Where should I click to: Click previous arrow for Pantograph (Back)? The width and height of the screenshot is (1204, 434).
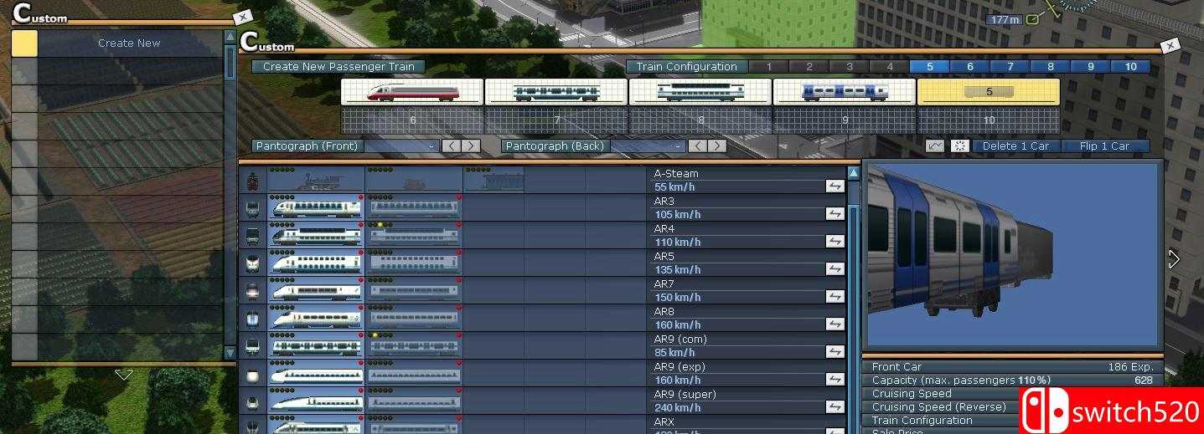(x=698, y=146)
